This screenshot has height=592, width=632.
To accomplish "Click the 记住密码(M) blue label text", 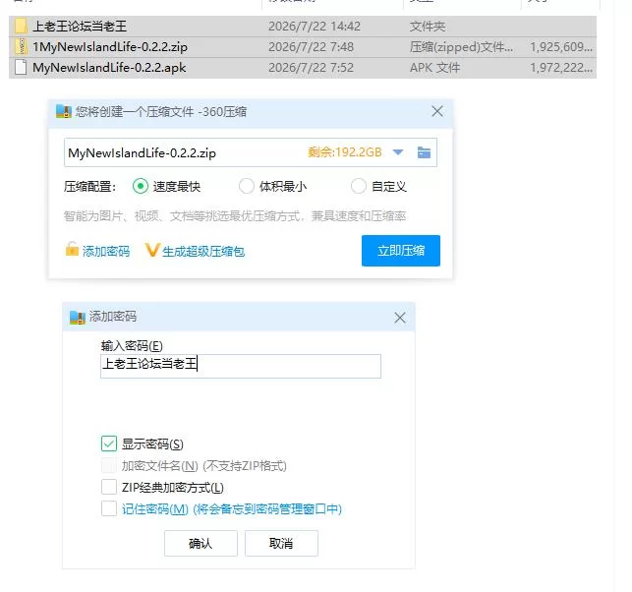I will 232,509.
